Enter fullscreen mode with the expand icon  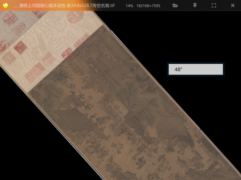coord(214,5)
